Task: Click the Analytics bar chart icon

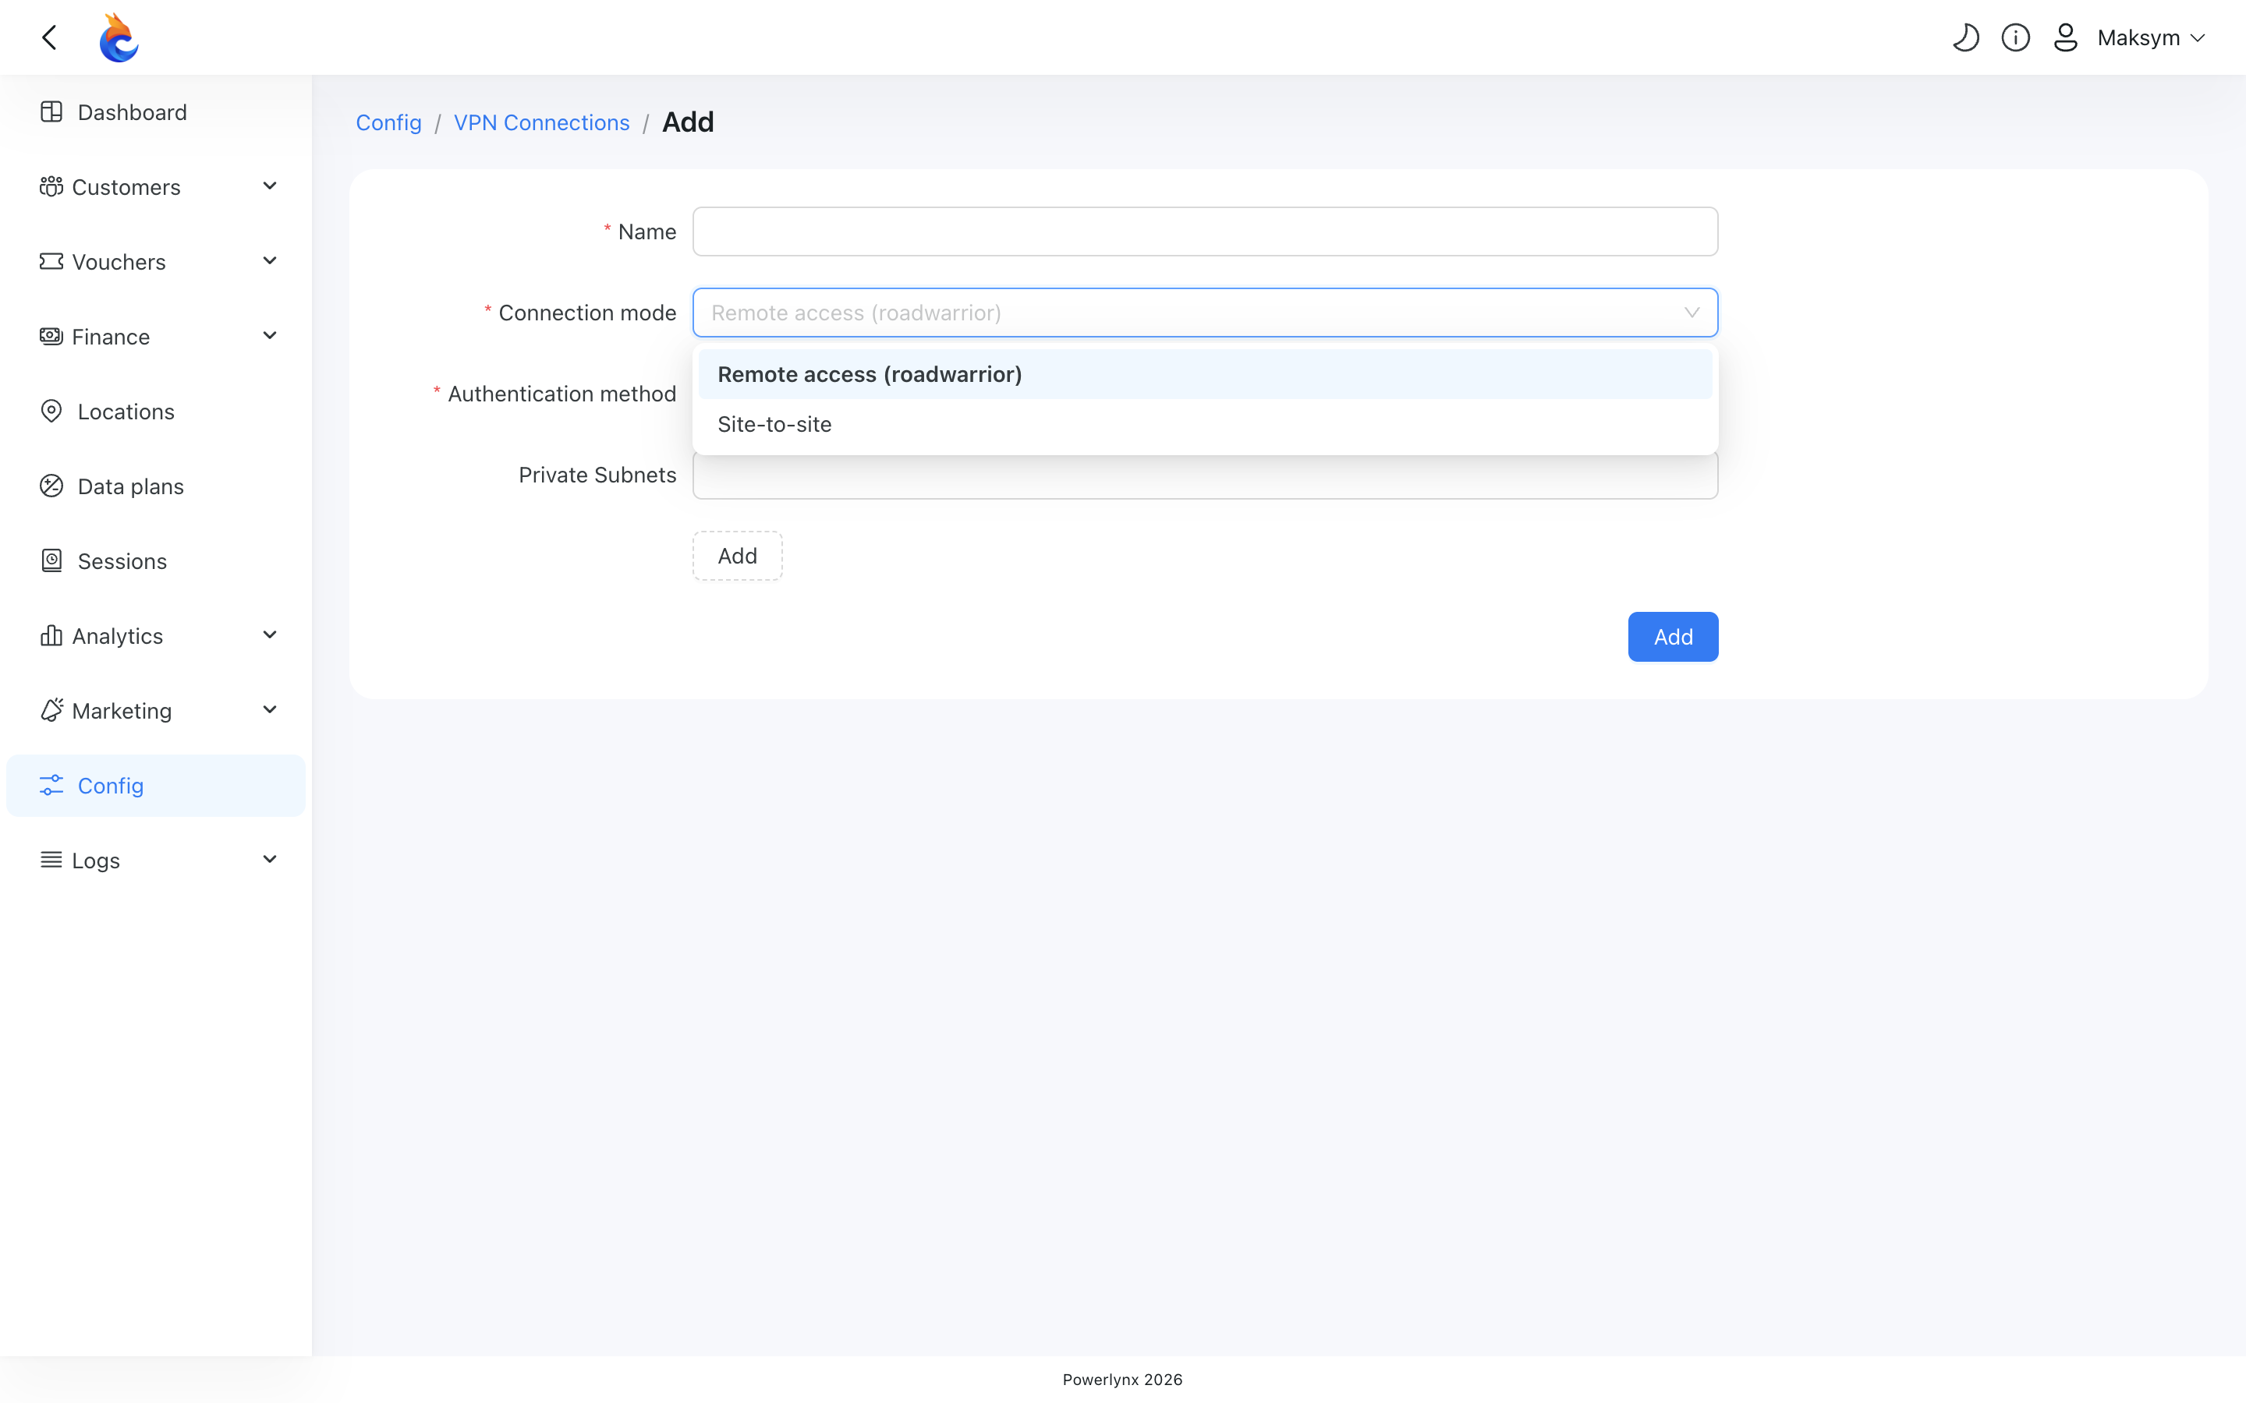Action: tap(51, 634)
